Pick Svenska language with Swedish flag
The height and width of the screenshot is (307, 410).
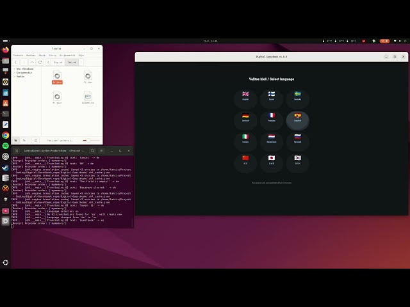coord(297,98)
